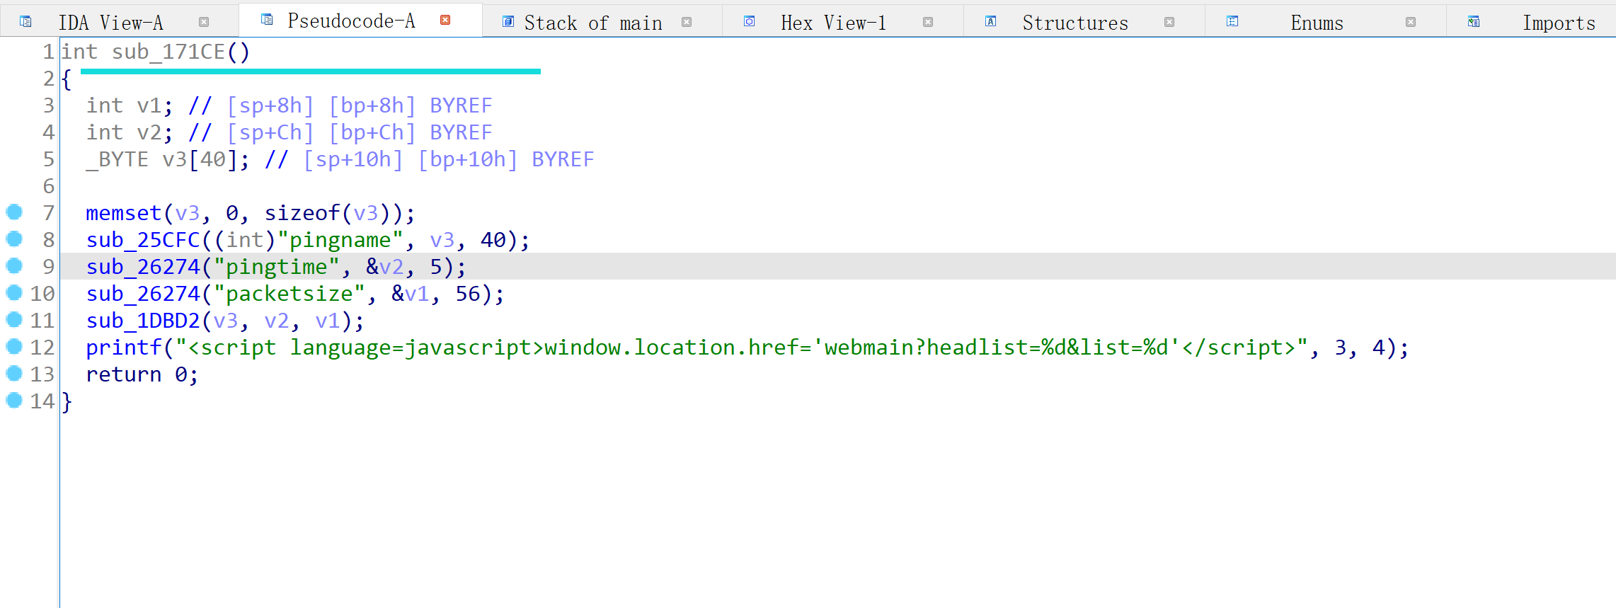The height and width of the screenshot is (608, 1616).
Task: Close the Hex View-1 tab
Action: [x=928, y=22]
